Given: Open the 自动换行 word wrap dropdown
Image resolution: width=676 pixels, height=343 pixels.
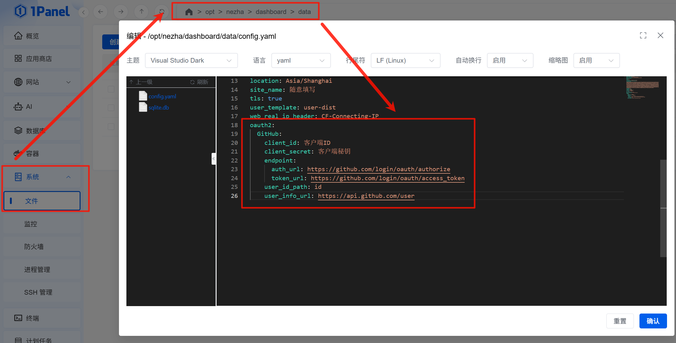Looking at the screenshot, I should [x=510, y=60].
